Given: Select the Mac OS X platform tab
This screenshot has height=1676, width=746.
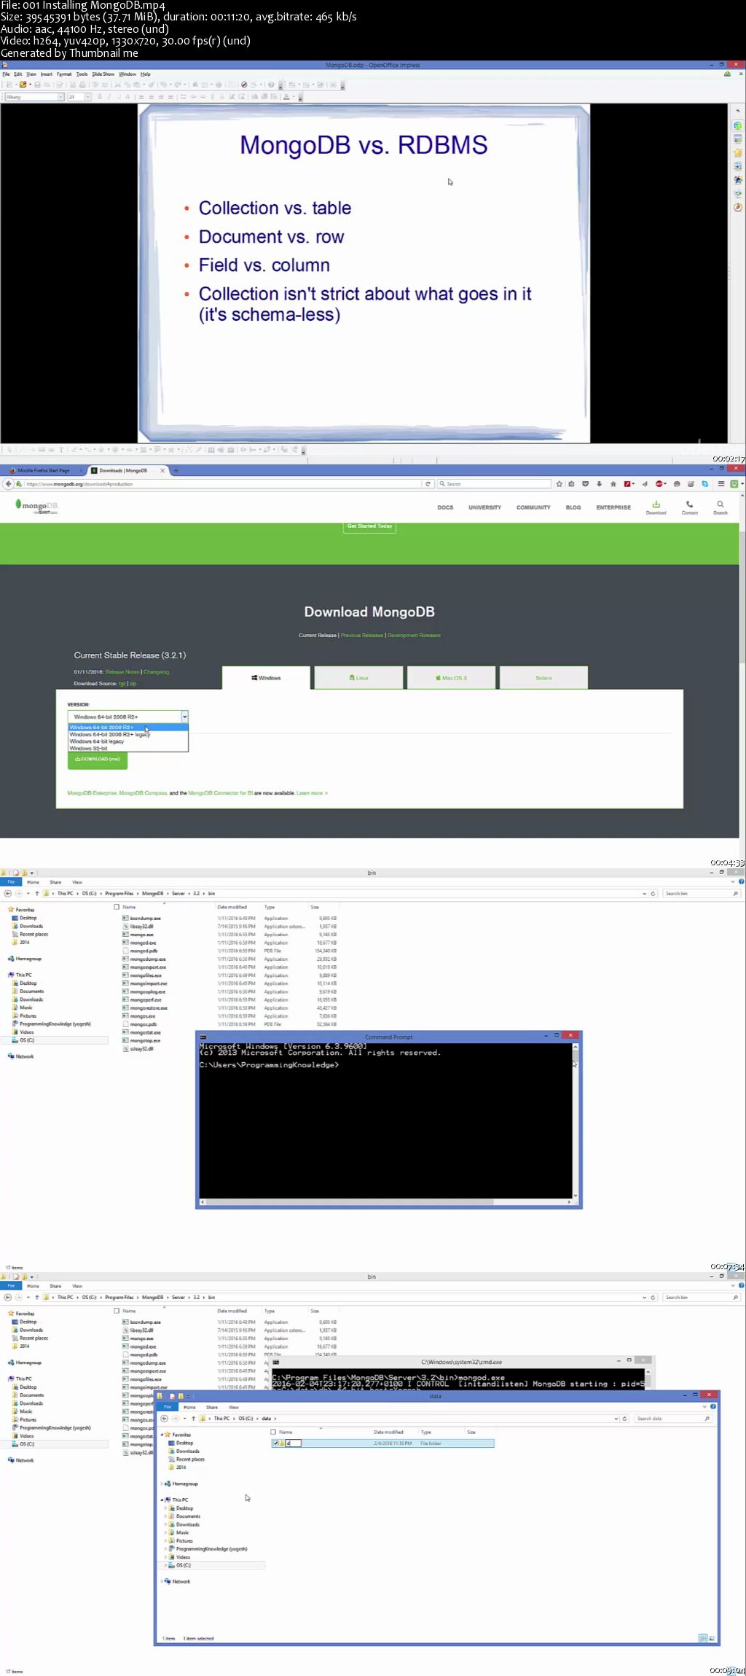Looking at the screenshot, I should [x=452, y=678].
